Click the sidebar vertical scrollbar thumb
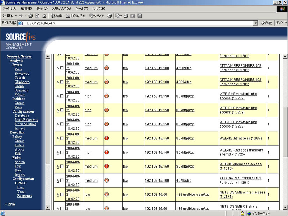This screenshot has height=216, width=288. (x=47, y=111)
